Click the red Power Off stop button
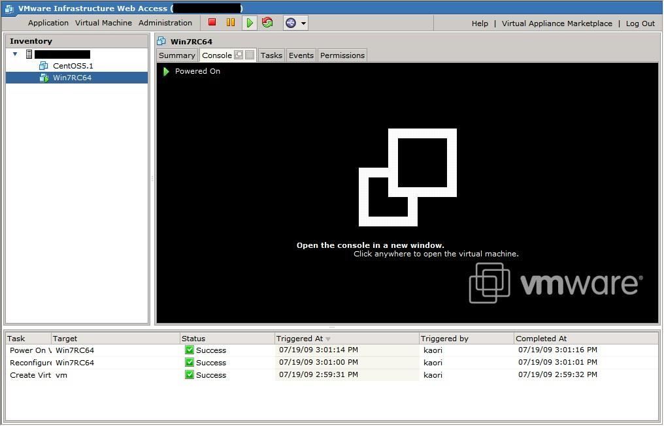 pos(212,22)
